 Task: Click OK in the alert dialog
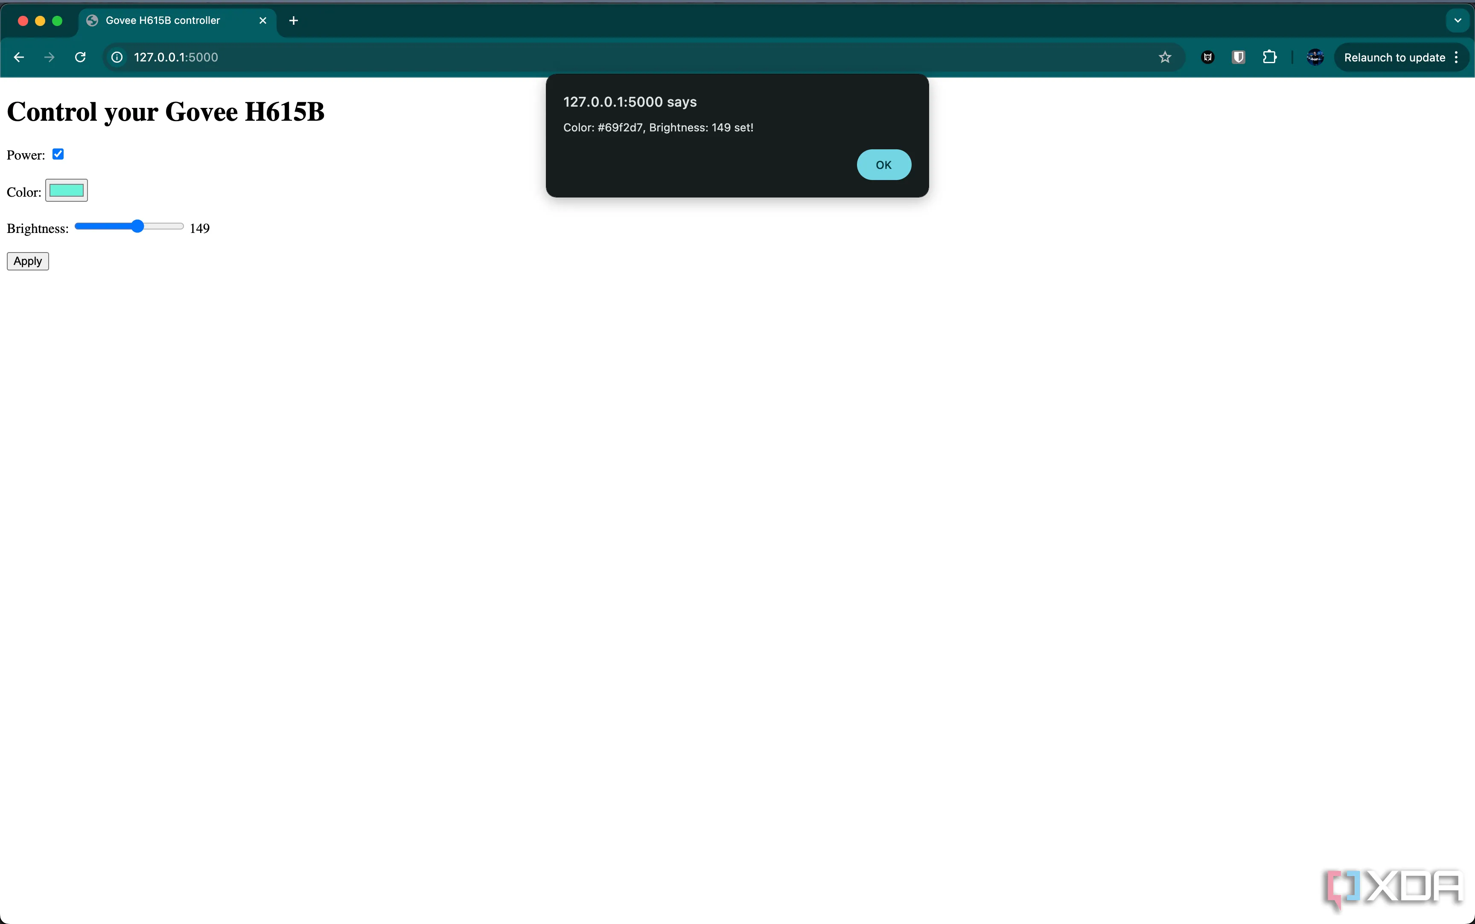[883, 165]
